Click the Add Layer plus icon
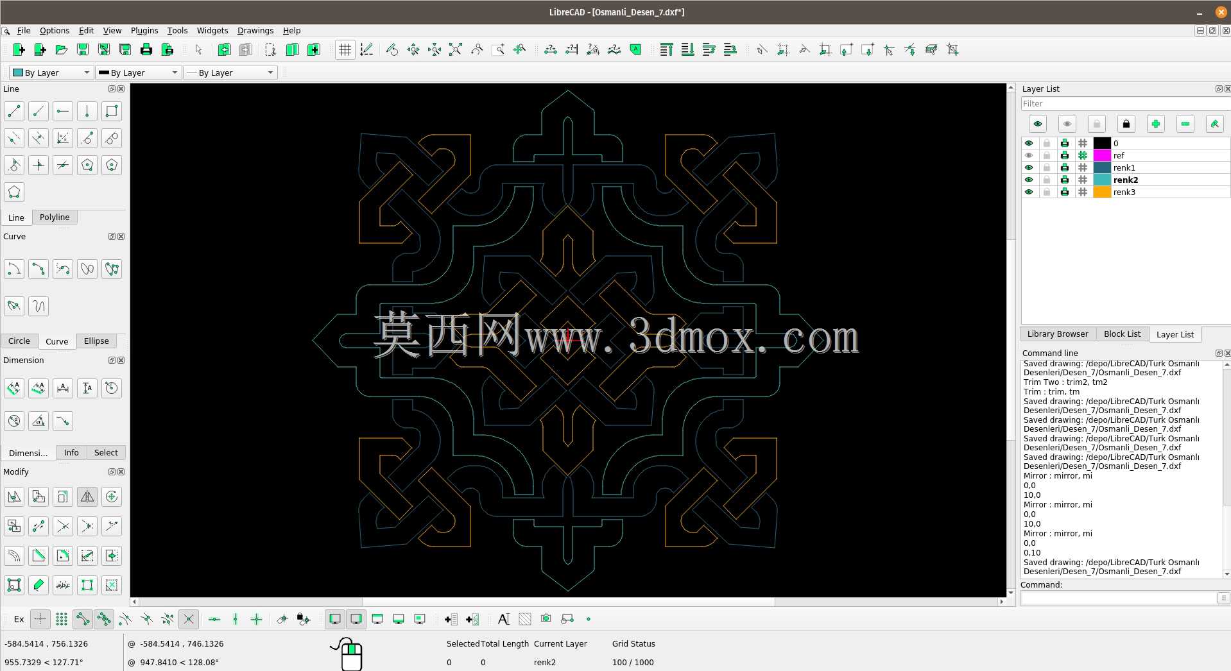Screen dimensions: 1231x671 point(1155,124)
